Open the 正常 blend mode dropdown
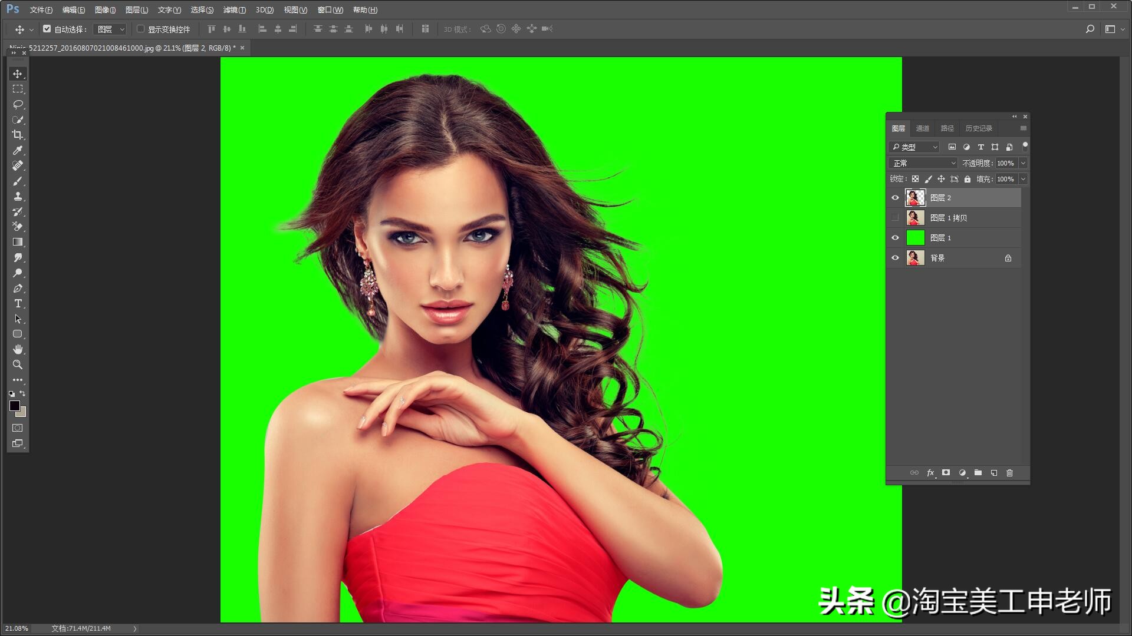 coord(923,163)
